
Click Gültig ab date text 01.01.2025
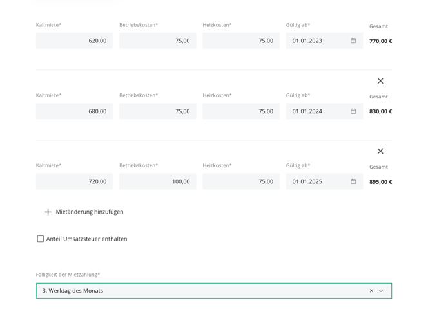(x=307, y=181)
